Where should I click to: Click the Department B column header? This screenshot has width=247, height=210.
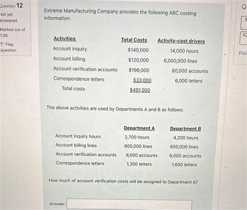[x=186, y=129]
